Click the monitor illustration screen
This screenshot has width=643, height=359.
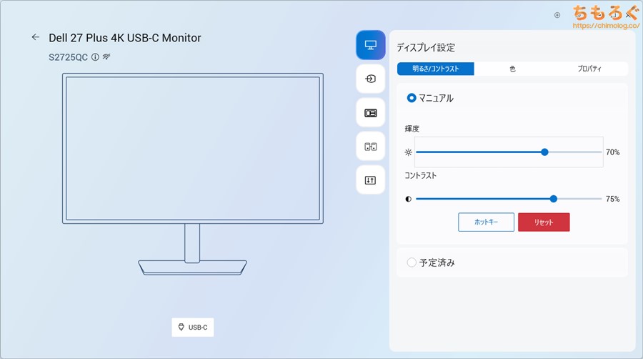pyautogui.click(x=193, y=147)
